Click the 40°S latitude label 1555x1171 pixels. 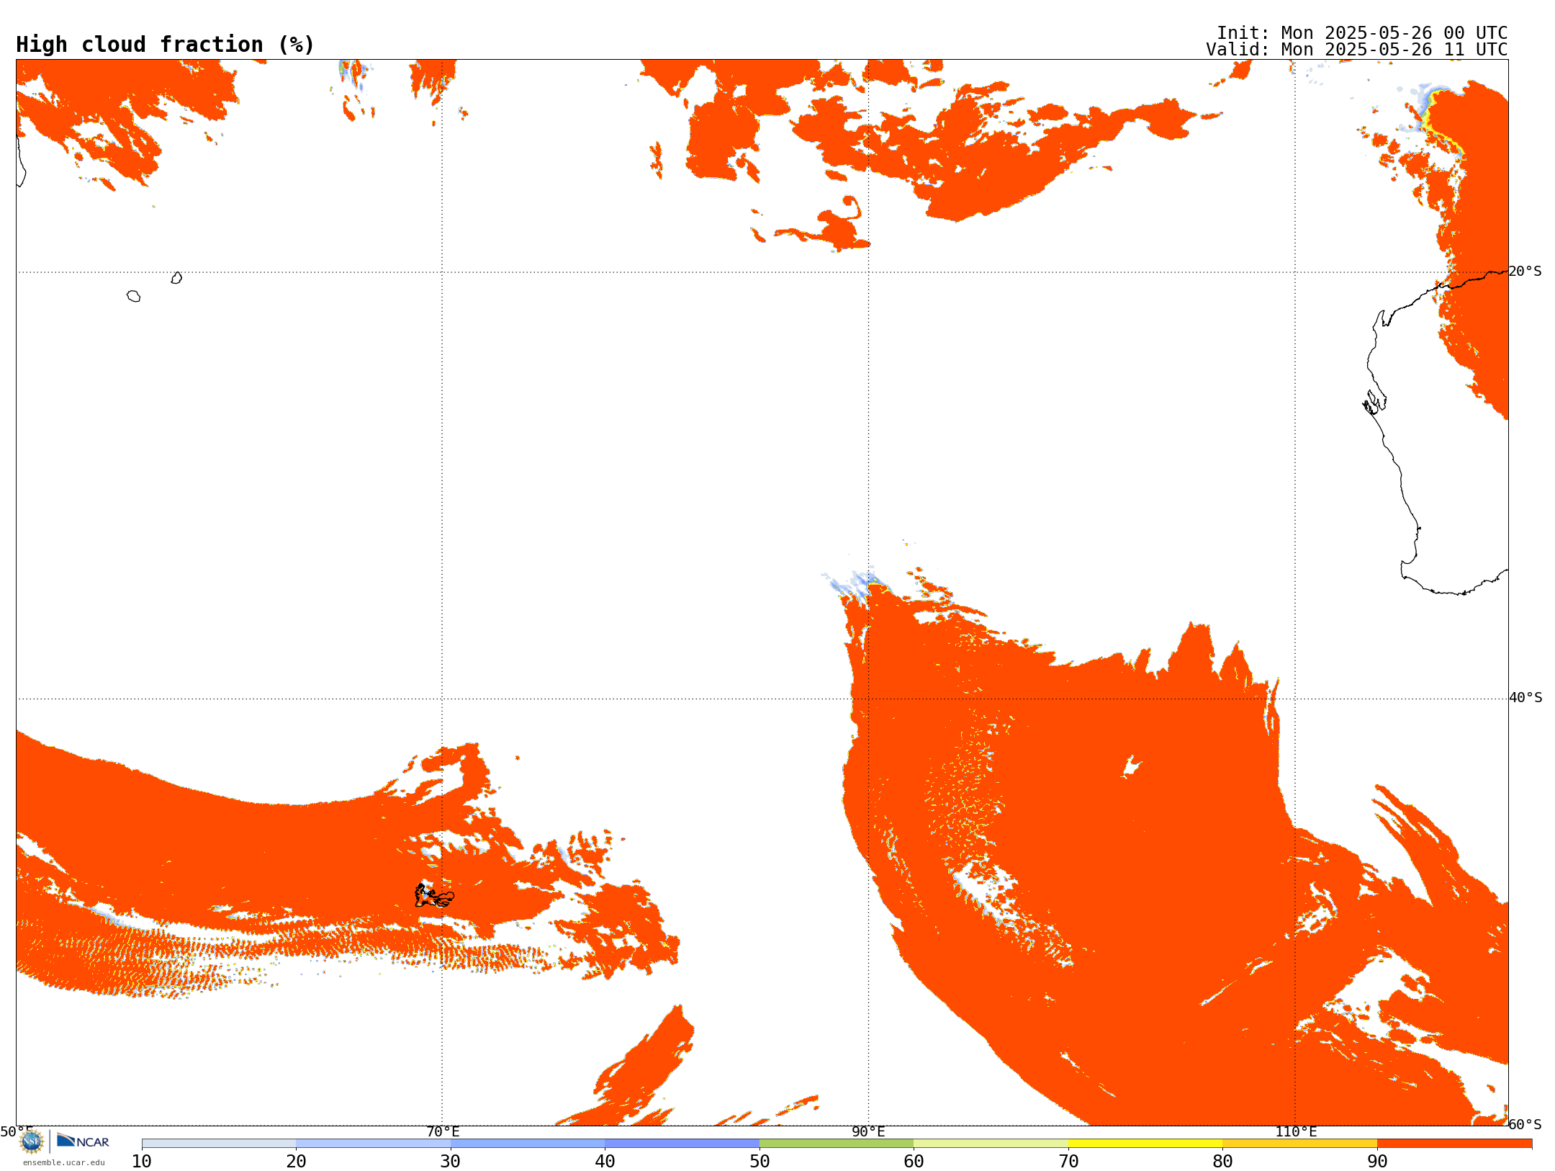(1525, 698)
